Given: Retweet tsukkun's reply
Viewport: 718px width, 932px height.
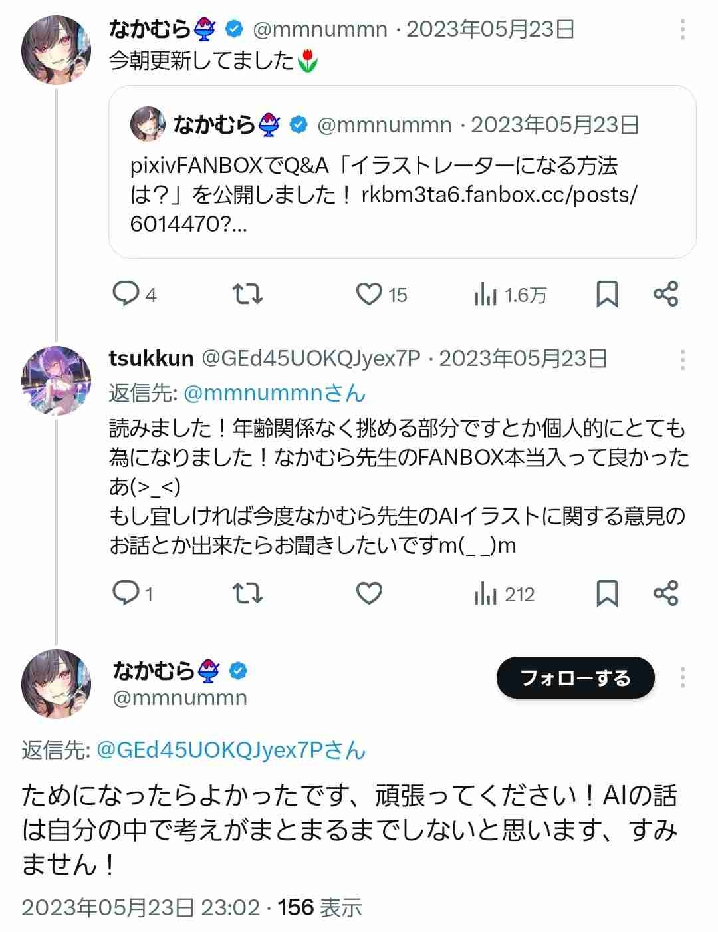Looking at the screenshot, I should [x=247, y=593].
